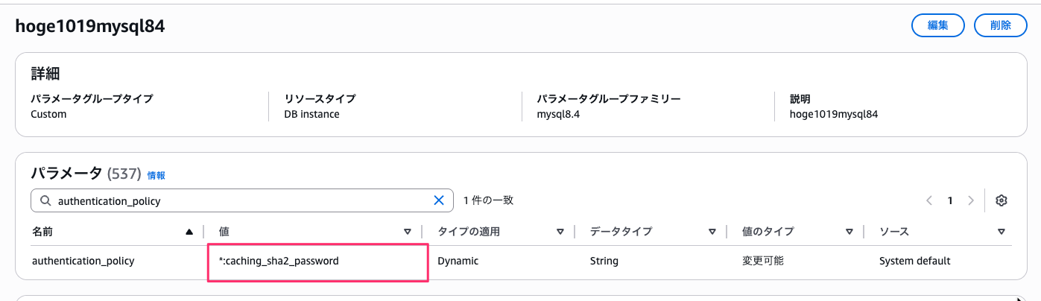This screenshot has height=301, width=1041.
Task: Sort by 値のタイプ column arrow
Action: pos(849,232)
